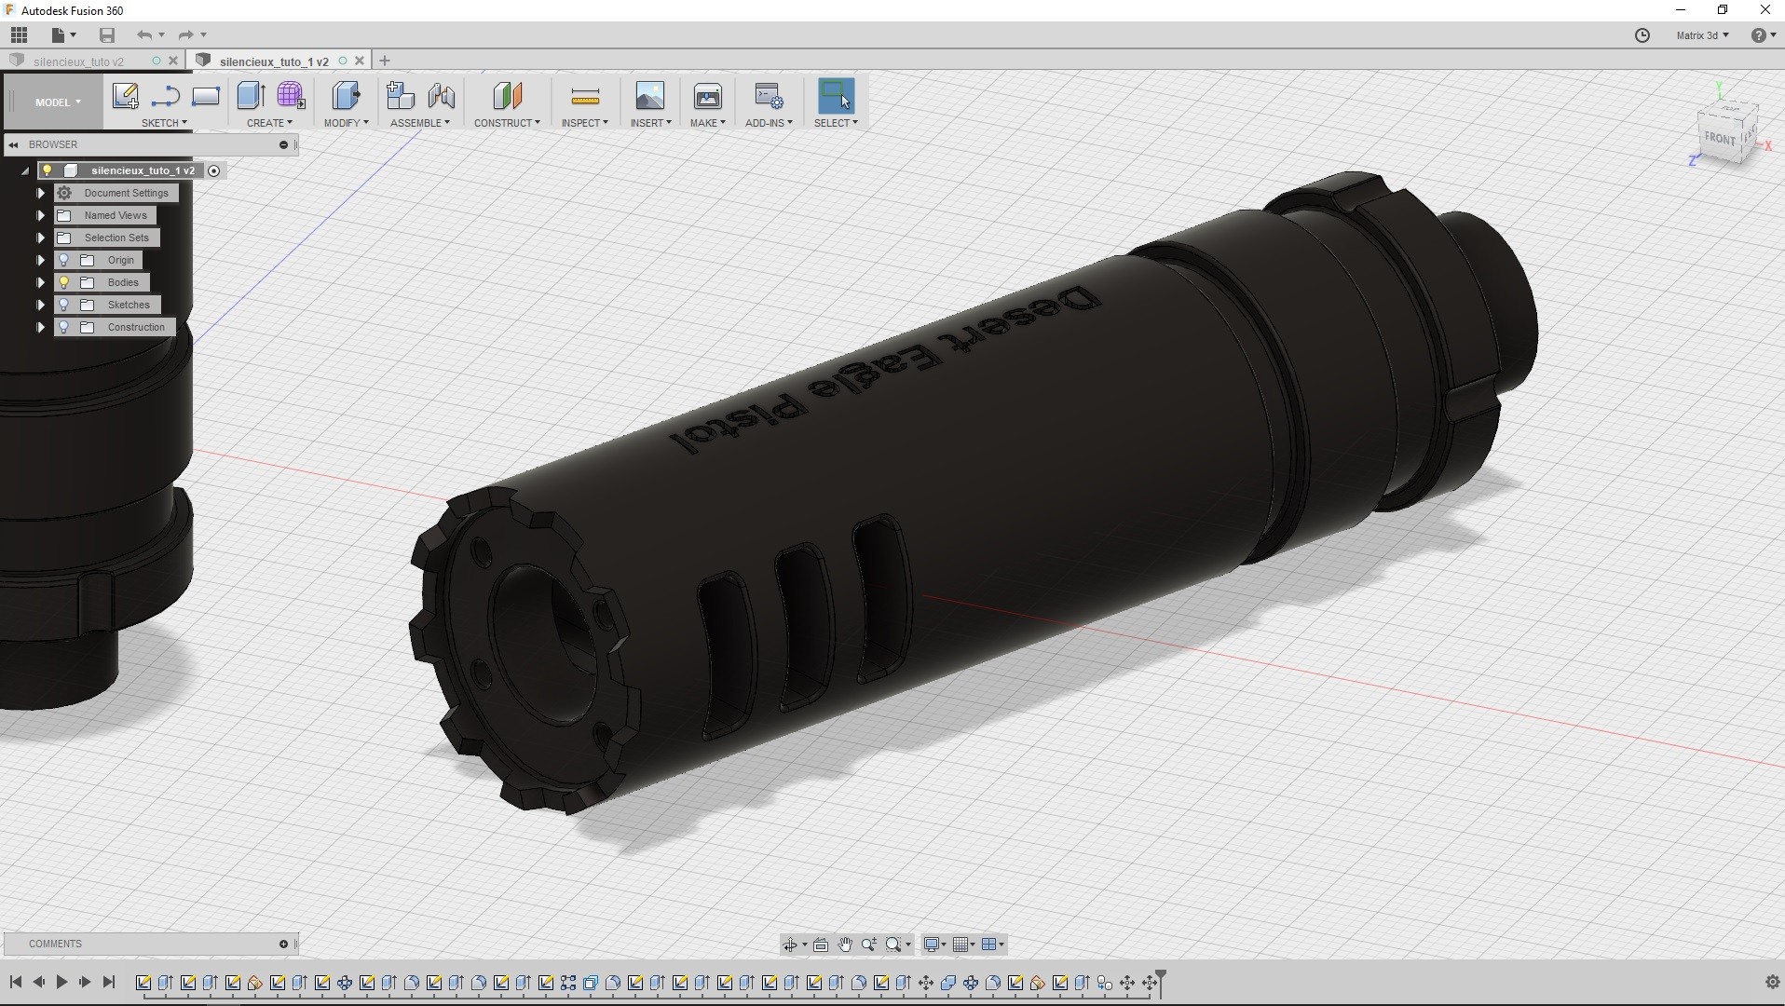Screen dimensions: 1785x1006
Task: Expand the Document Settings node
Action: coord(40,193)
